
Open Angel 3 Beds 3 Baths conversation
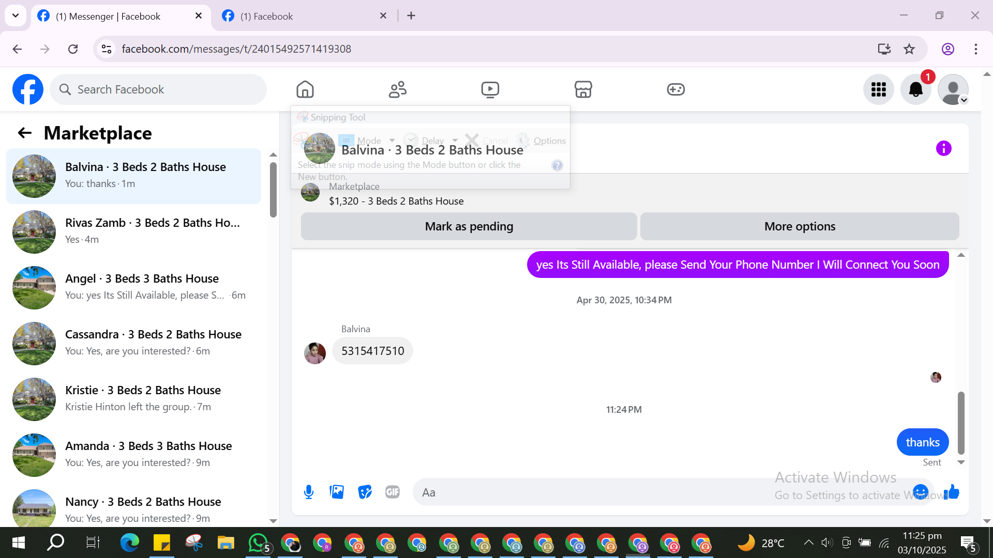click(133, 288)
